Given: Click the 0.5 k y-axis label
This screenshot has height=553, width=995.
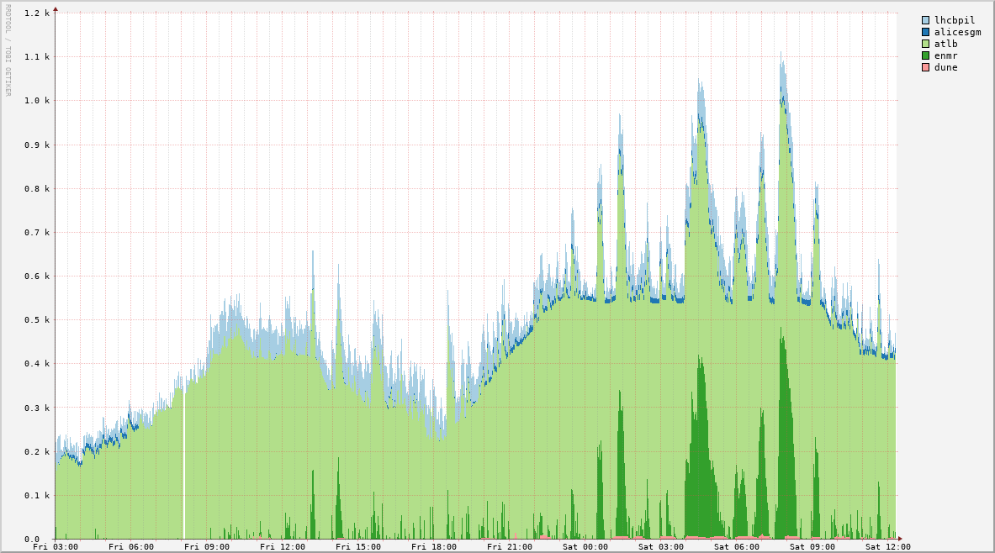Looking at the screenshot, I should point(37,320).
